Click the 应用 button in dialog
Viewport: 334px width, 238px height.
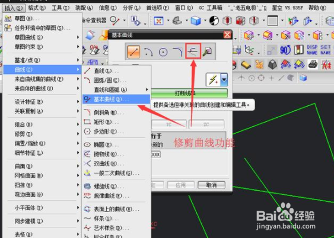pos(180,185)
